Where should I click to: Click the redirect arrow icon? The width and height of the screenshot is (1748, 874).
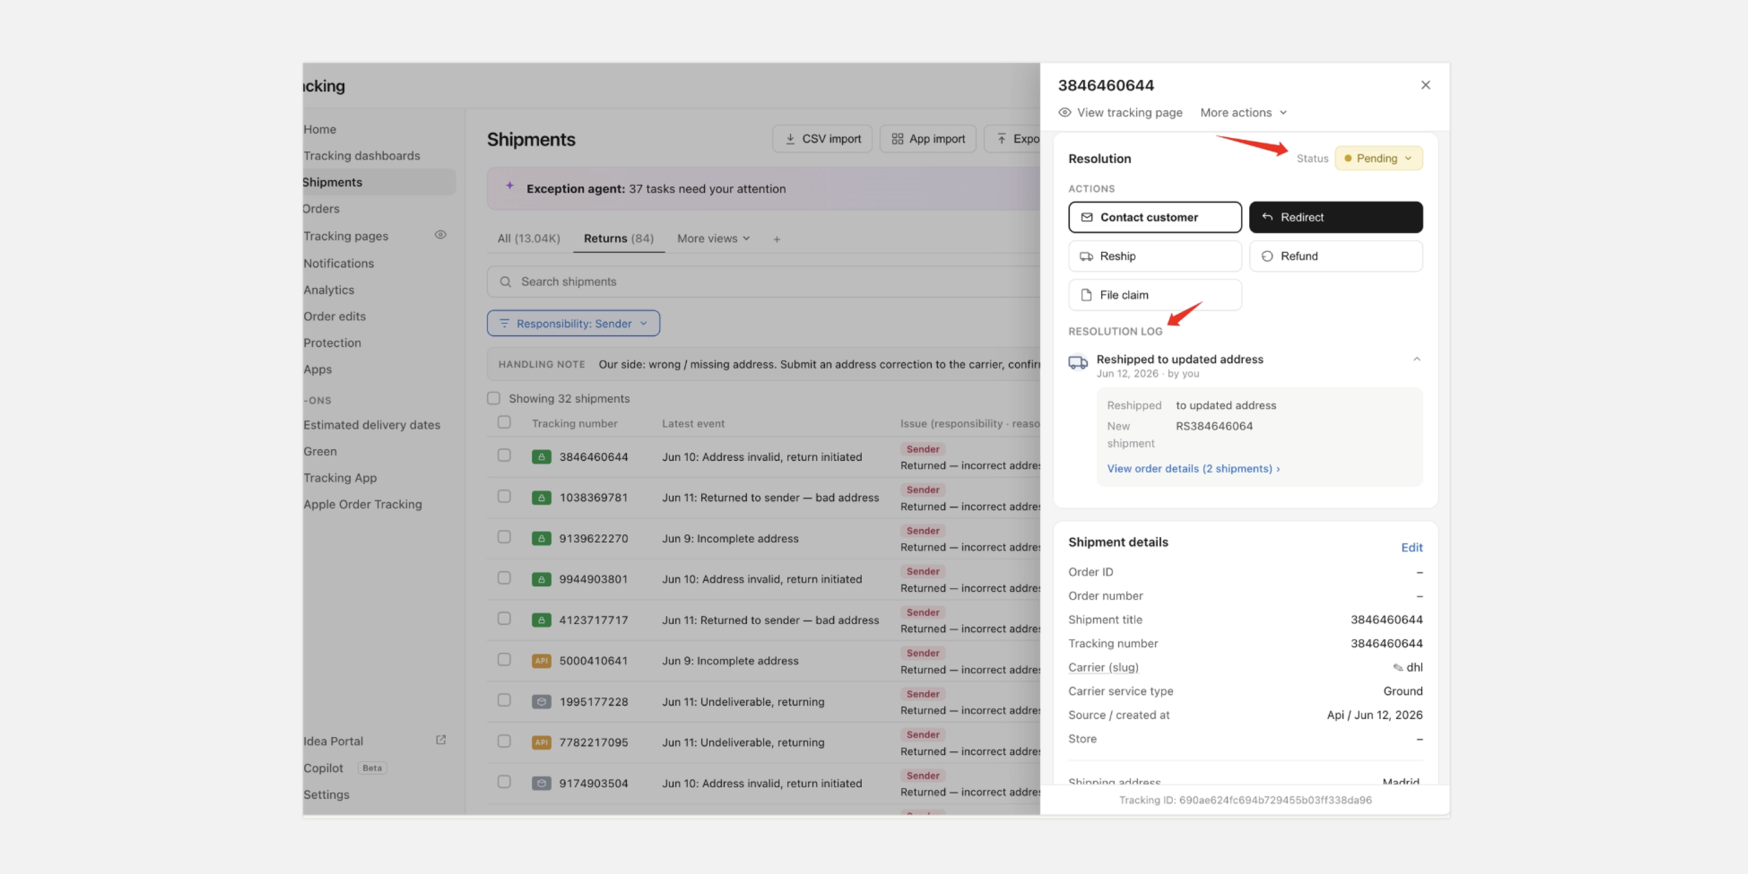coord(1267,217)
